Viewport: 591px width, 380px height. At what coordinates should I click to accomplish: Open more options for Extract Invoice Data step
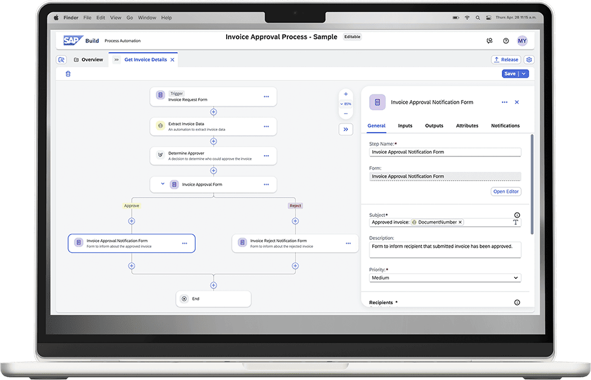[x=266, y=126]
